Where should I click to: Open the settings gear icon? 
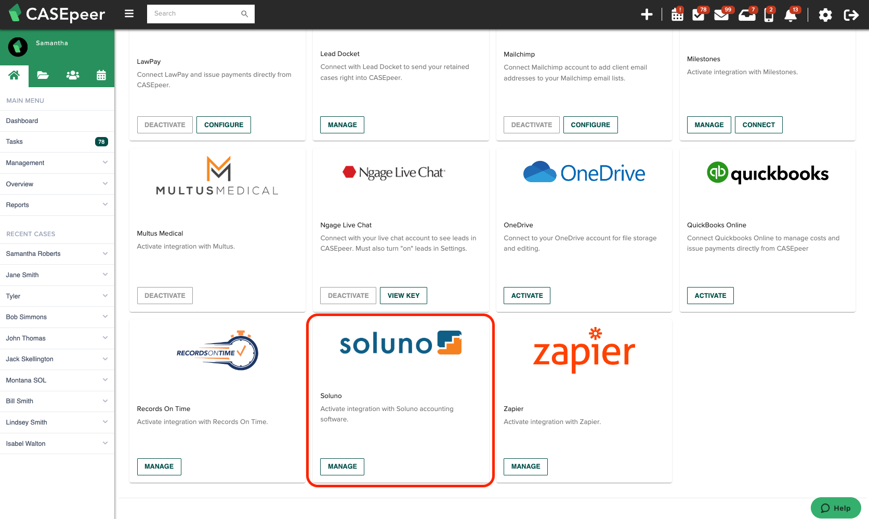825,15
